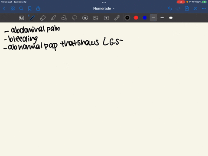Select the Text box tool
208x156 pixels.
[106, 18]
